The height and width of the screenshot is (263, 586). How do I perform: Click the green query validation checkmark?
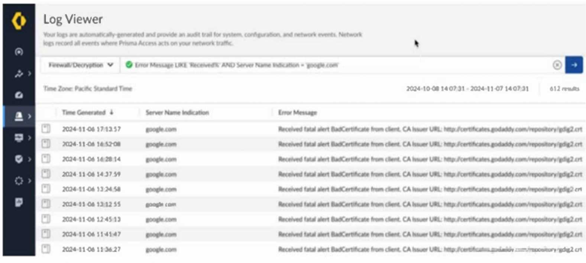tap(129, 65)
